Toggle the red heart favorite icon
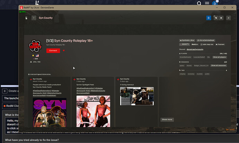This screenshot has width=239, height=143. pyautogui.click(x=64, y=51)
